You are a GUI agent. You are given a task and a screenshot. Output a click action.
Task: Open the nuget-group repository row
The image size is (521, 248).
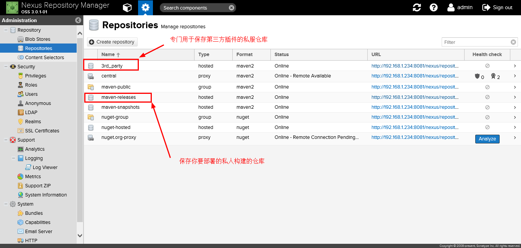(x=302, y=117)
